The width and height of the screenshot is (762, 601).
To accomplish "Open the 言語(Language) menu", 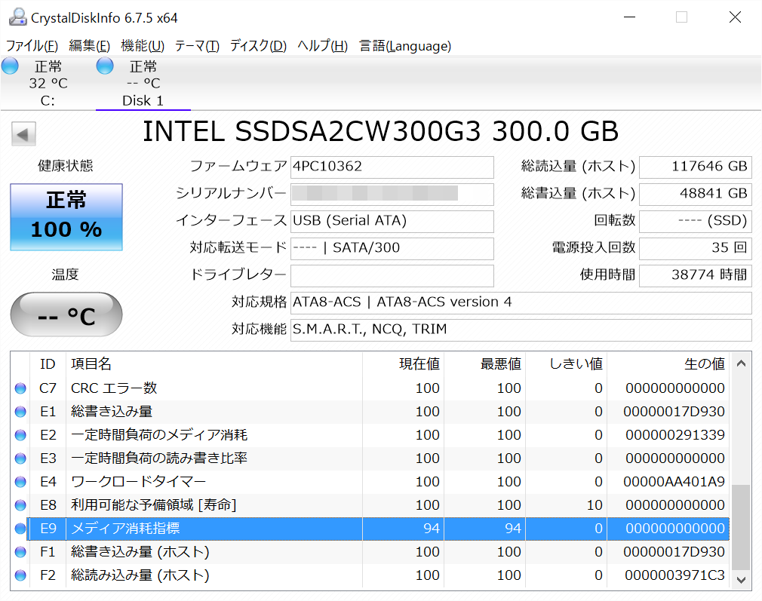I will click(405, 46).
